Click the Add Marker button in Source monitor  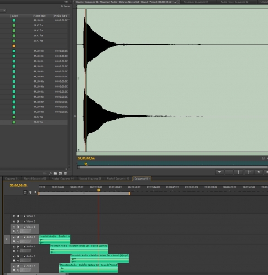click(x=220, y=172)
